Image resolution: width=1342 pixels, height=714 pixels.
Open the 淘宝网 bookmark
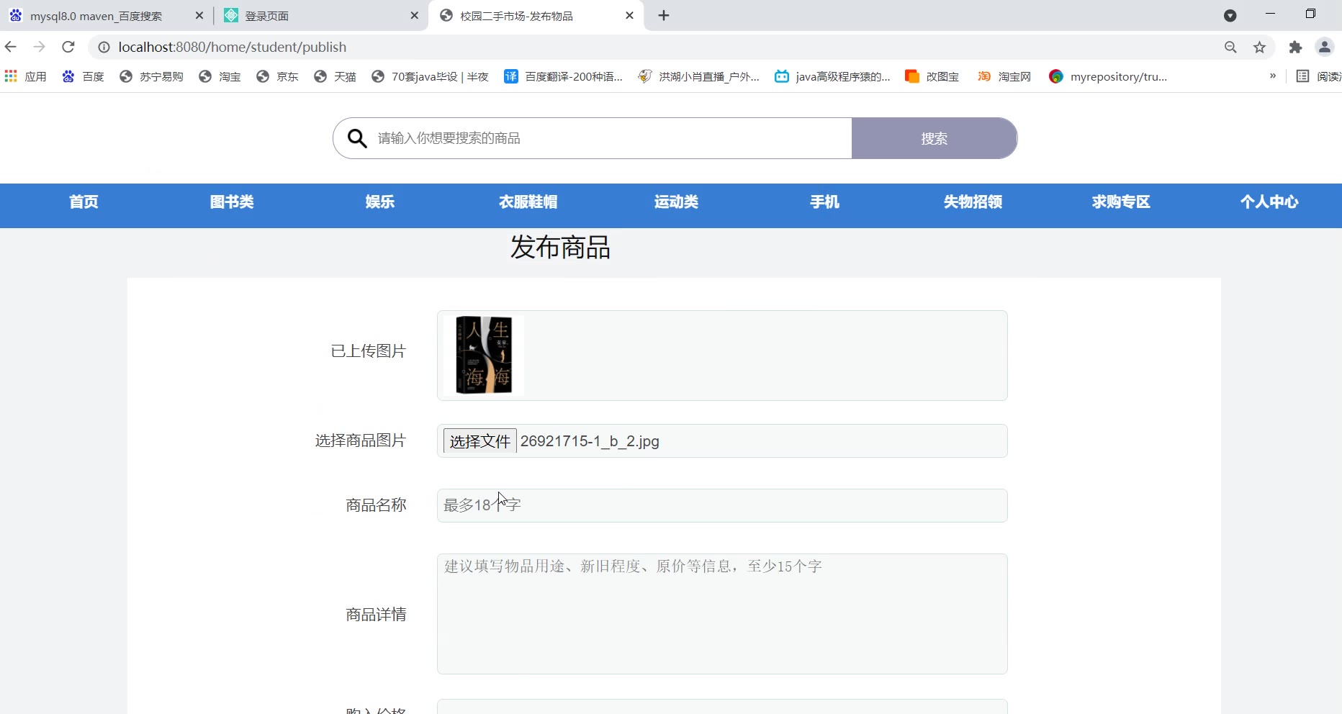[x=1004, y=76]
